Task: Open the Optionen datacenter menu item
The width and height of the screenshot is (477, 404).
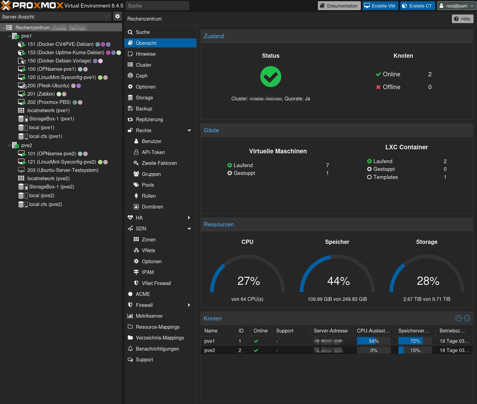Action: [160, 87]
